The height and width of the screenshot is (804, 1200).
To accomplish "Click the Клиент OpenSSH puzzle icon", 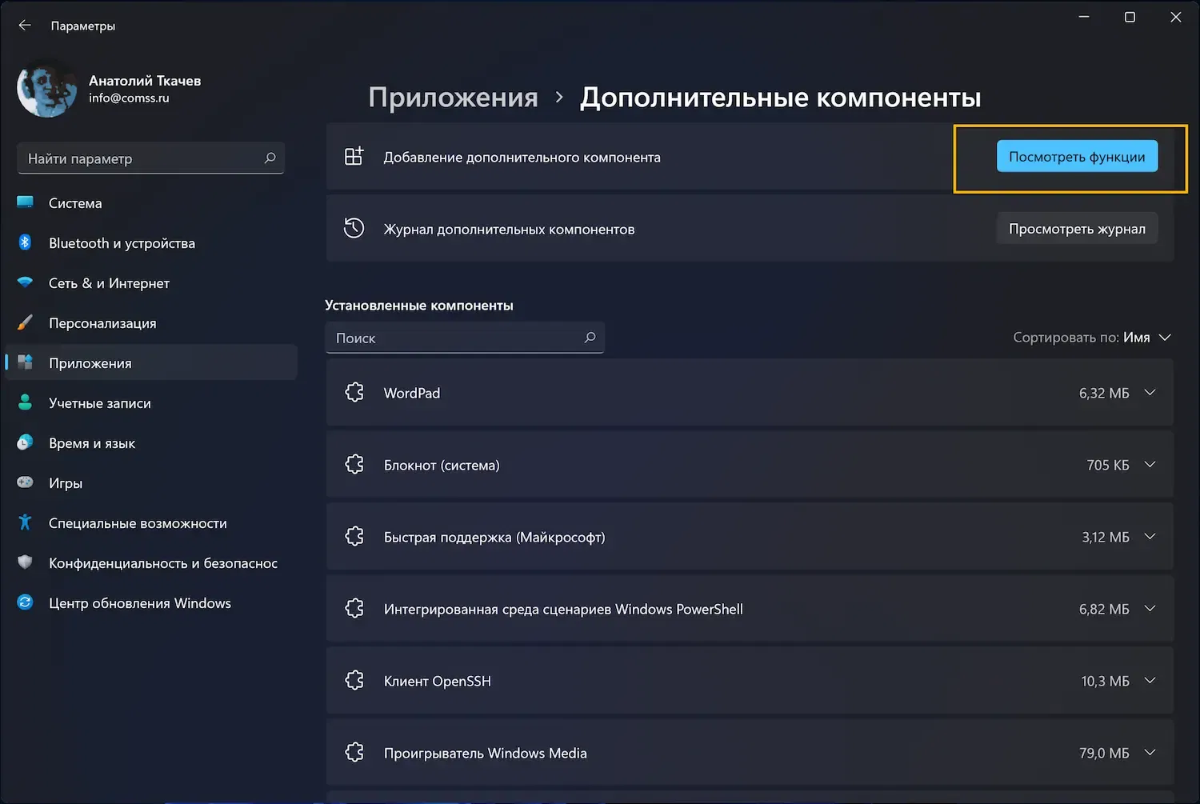I will [354, 680].
